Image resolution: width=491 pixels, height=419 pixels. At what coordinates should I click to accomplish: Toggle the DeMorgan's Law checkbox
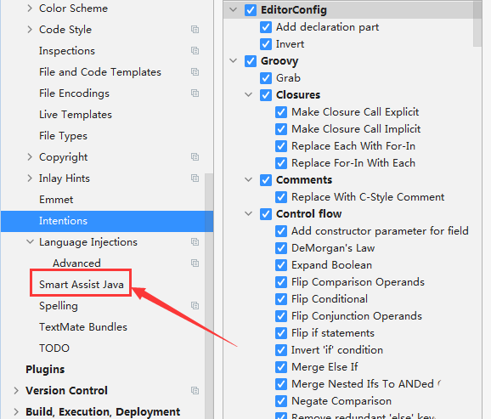point(281,248)
